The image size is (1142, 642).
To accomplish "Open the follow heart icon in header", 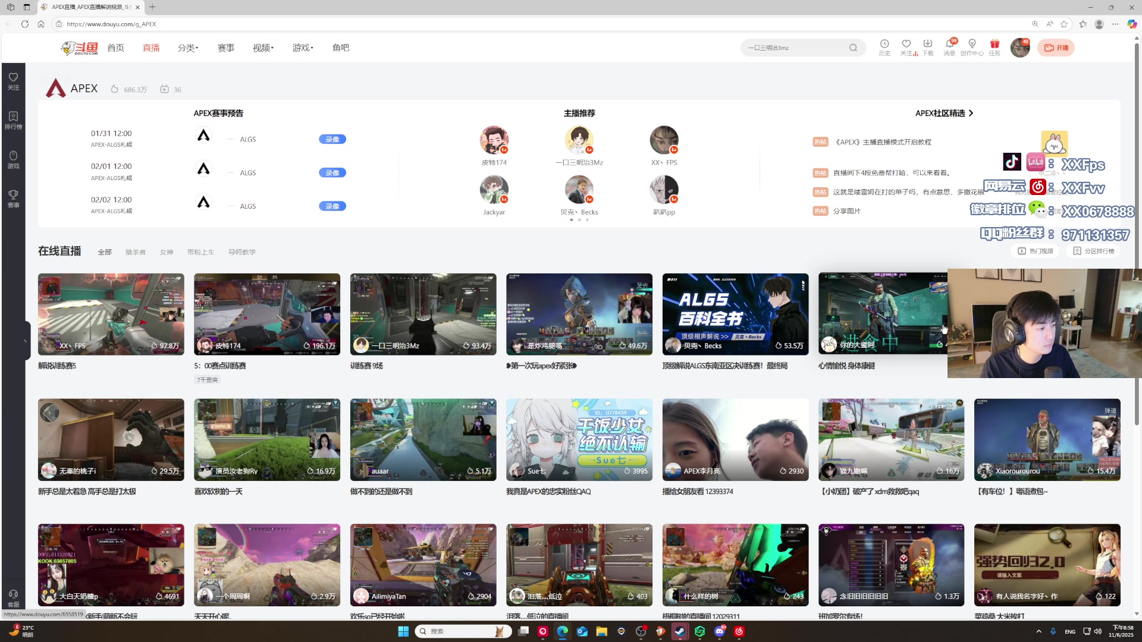I will pos(906,44).
